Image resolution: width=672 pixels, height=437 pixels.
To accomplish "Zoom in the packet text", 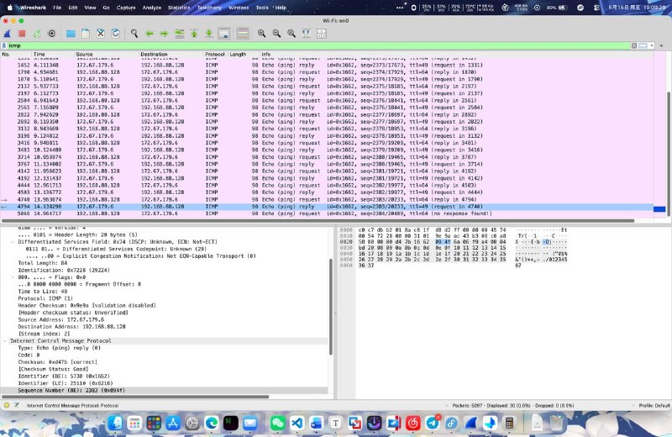I will tap(261, 34).
